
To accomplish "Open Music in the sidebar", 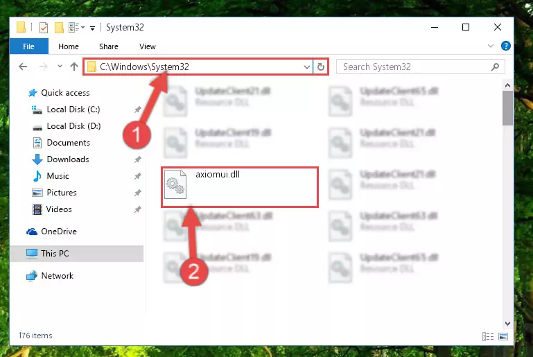I will pyautogui.click(x=58, y=176).
